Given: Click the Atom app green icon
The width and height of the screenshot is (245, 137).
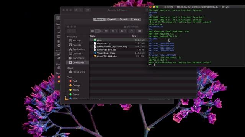Looking at the screenshot, I should [95, 40].
